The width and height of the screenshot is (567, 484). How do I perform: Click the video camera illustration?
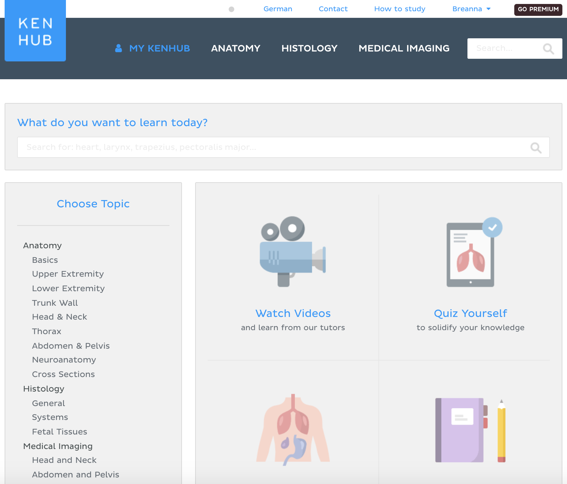point(293,251)
